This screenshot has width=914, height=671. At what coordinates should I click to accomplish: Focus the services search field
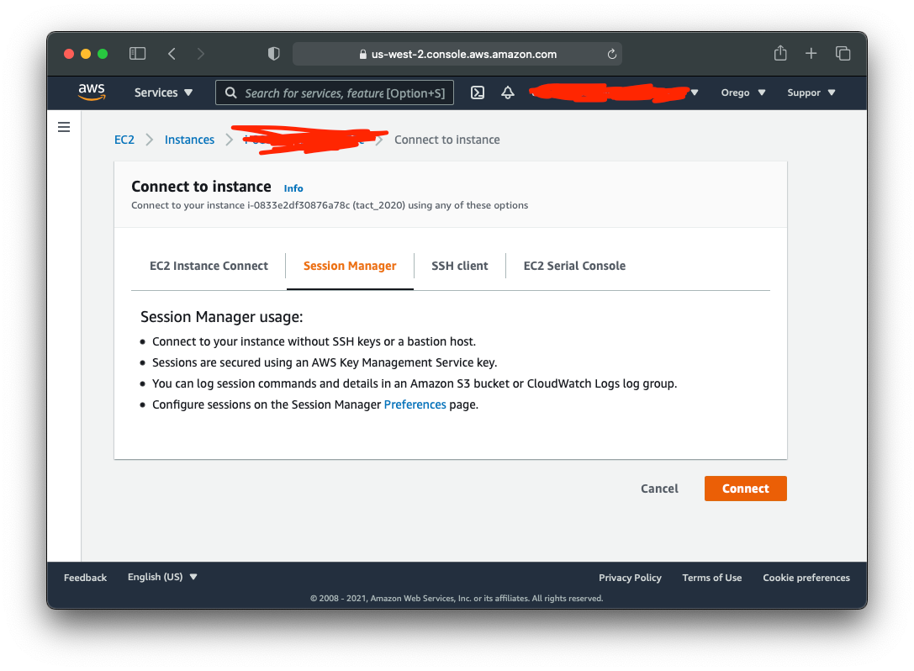coord(335,92)
